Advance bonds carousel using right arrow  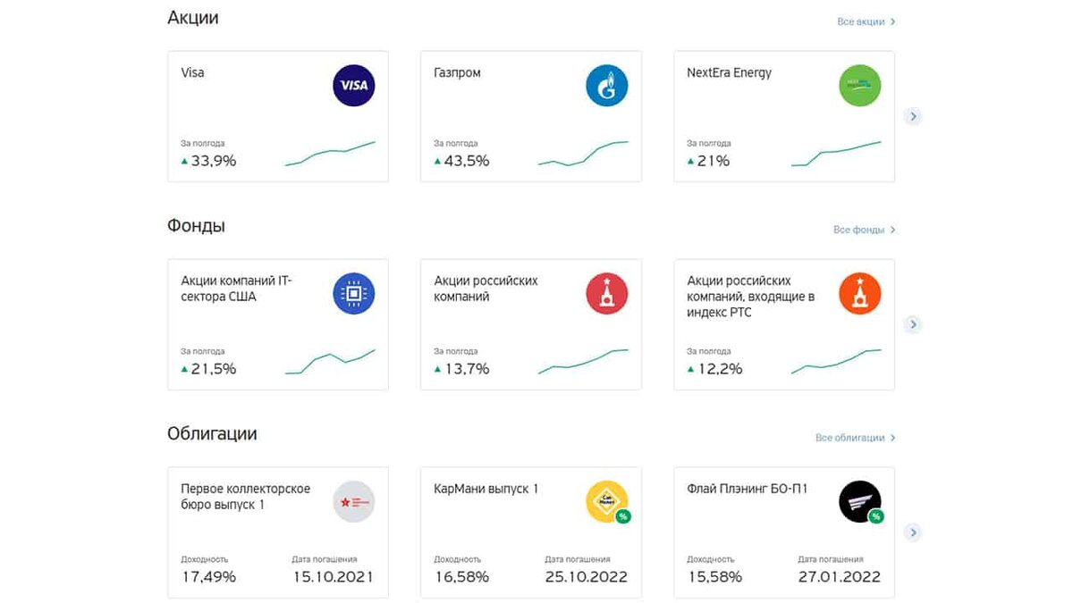click(x=912, y=532)
